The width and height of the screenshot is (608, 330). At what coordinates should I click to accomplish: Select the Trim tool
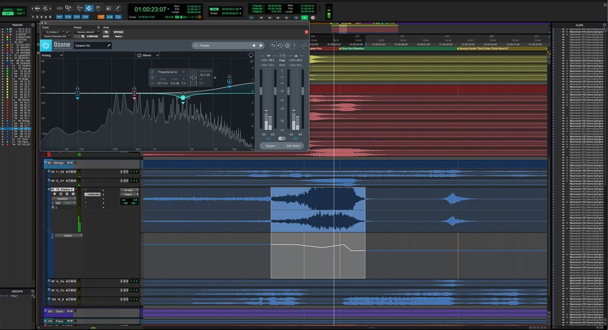coord(80,8)
